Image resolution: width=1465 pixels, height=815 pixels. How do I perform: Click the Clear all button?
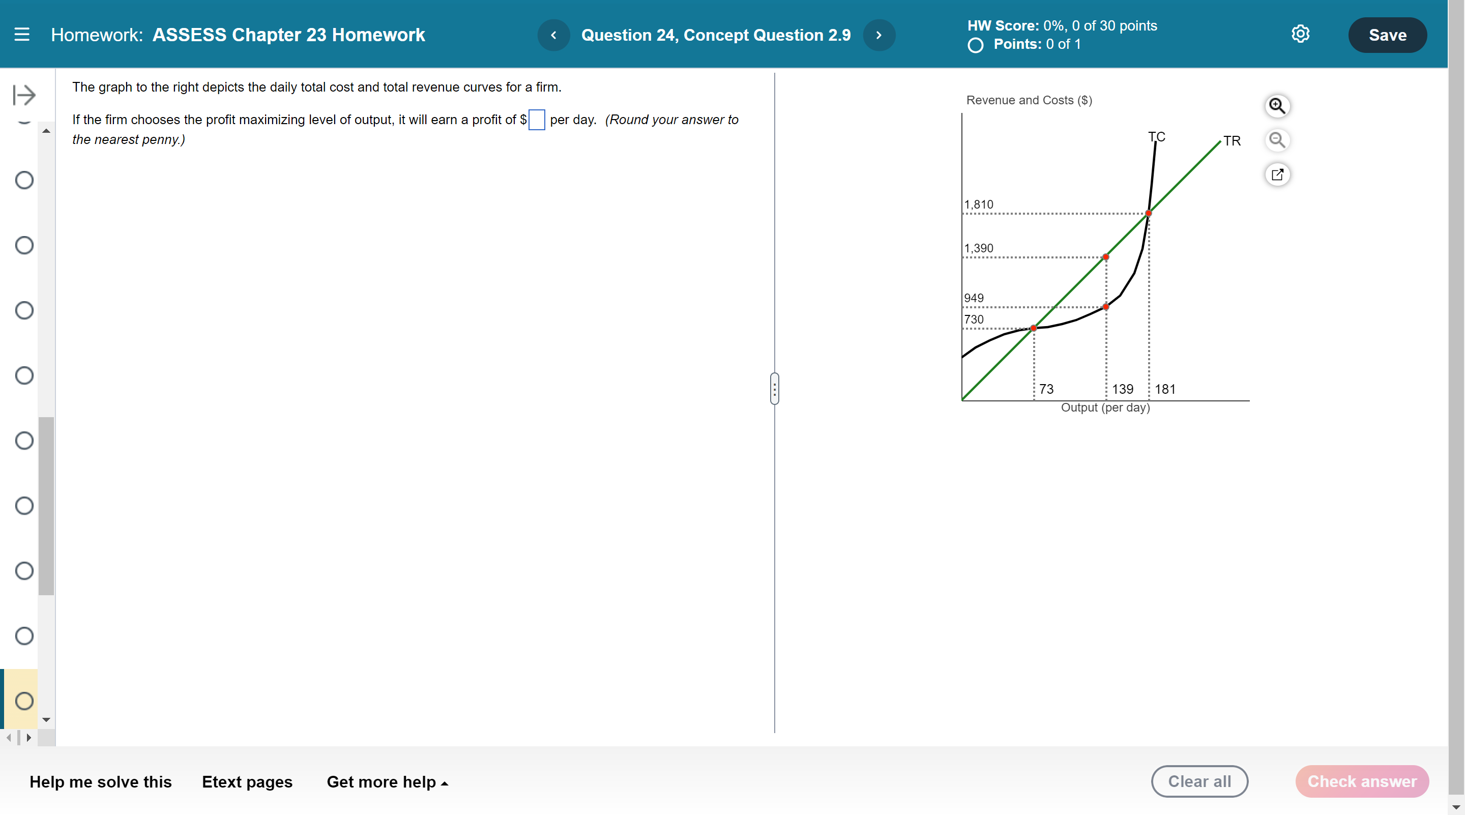click(1200, 781)
